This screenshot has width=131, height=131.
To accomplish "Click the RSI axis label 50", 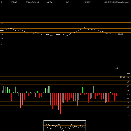I will 2,34.
